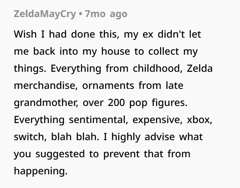240x188 pixels.
Task: Click the 7mo ago timestamp
Action: tap(106, 14)
